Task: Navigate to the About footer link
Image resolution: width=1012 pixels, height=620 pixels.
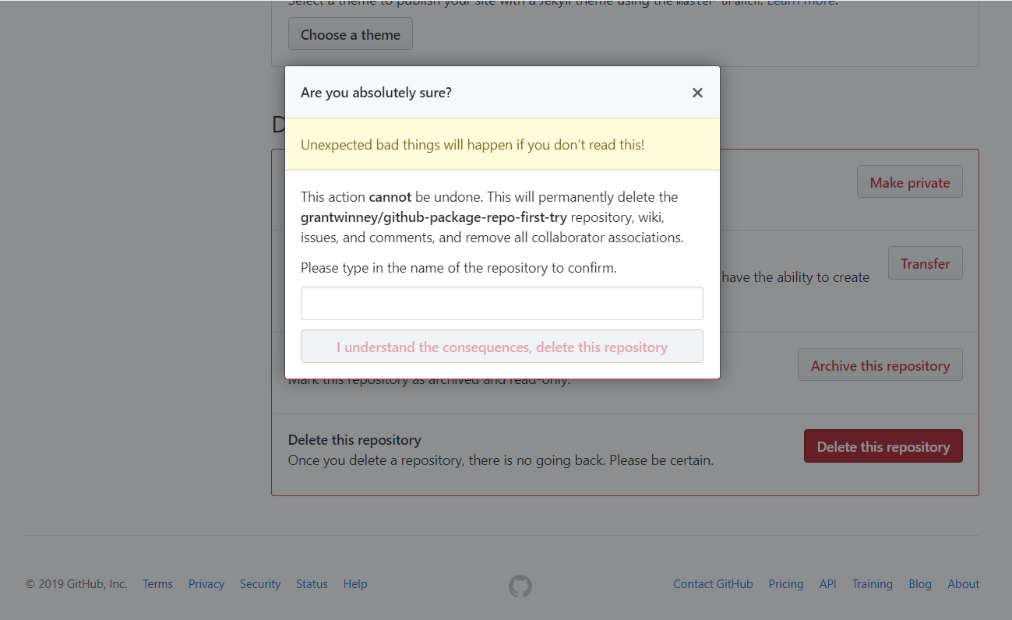Action: [x=963, y=584]
